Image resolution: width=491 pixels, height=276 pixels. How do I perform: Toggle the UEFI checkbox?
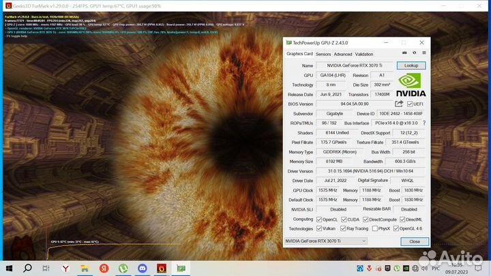(x=410, y=104)
